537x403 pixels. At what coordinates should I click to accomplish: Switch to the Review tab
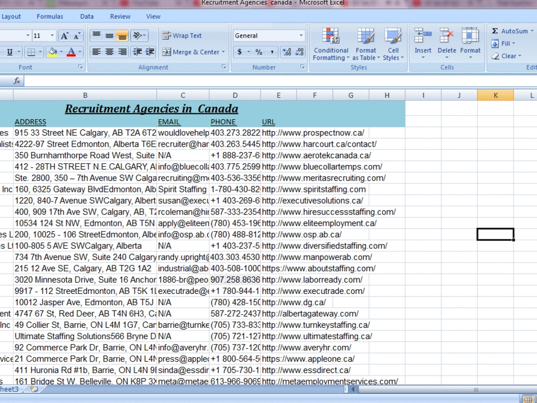point(120,17)
